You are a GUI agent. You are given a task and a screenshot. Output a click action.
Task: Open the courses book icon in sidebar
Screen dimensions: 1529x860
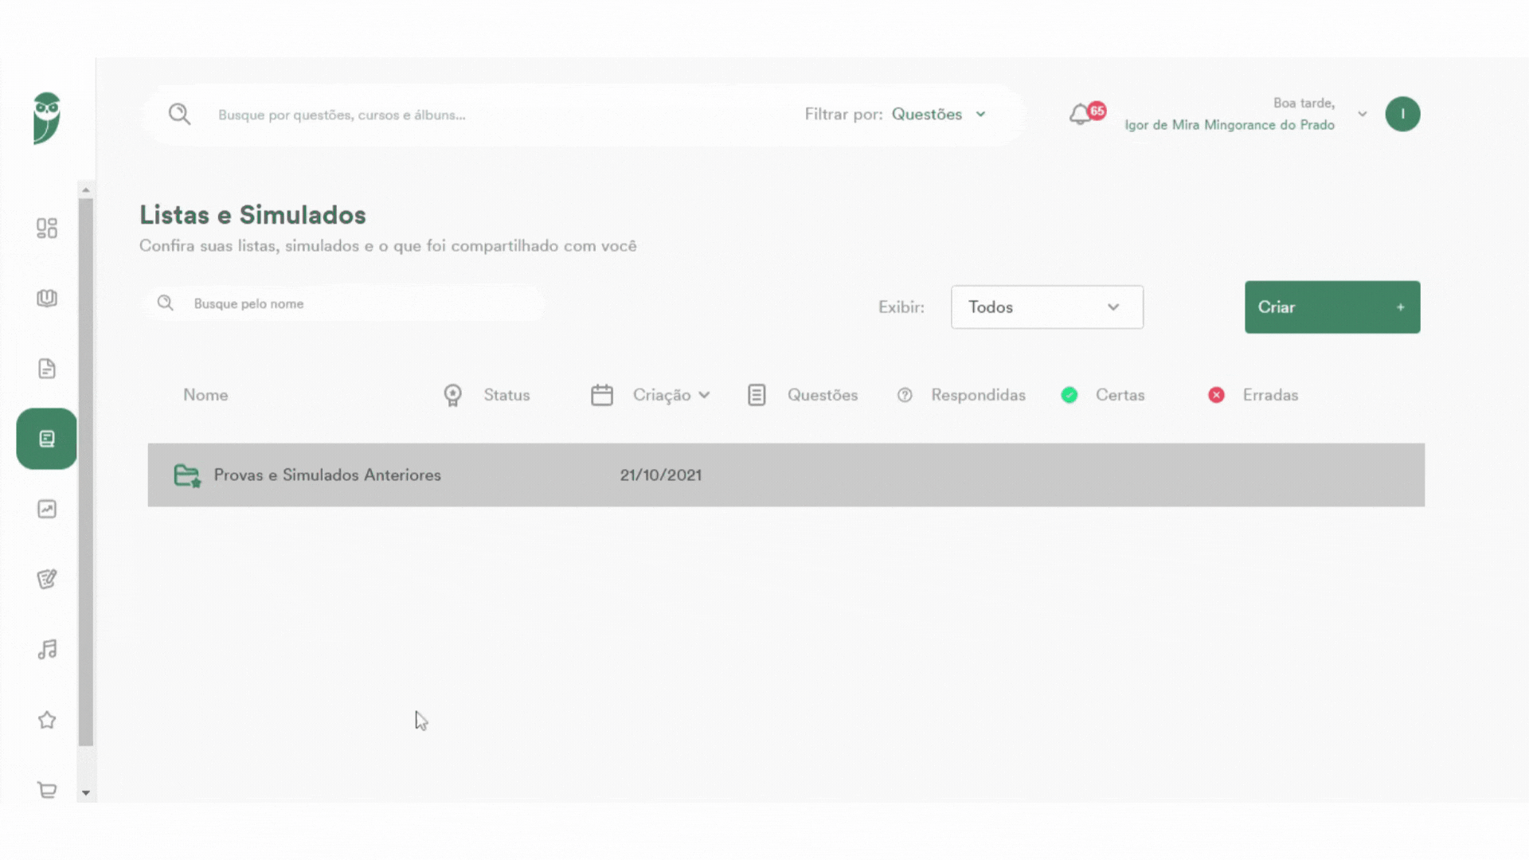point(47,299)
